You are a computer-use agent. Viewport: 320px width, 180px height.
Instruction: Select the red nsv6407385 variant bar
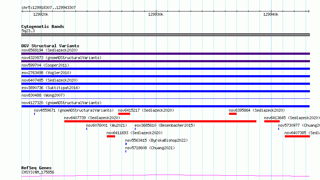pyautogui.click(x=297, y=136)
